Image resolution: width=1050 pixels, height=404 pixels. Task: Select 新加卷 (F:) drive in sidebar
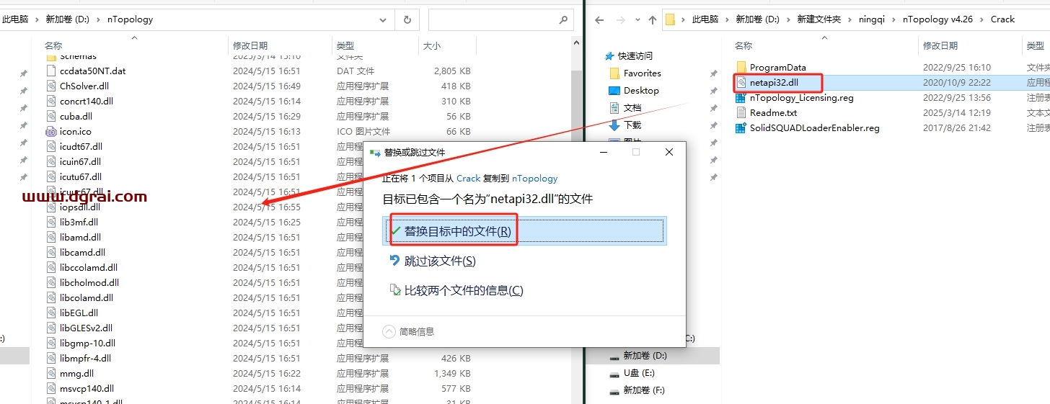point(645,390)
